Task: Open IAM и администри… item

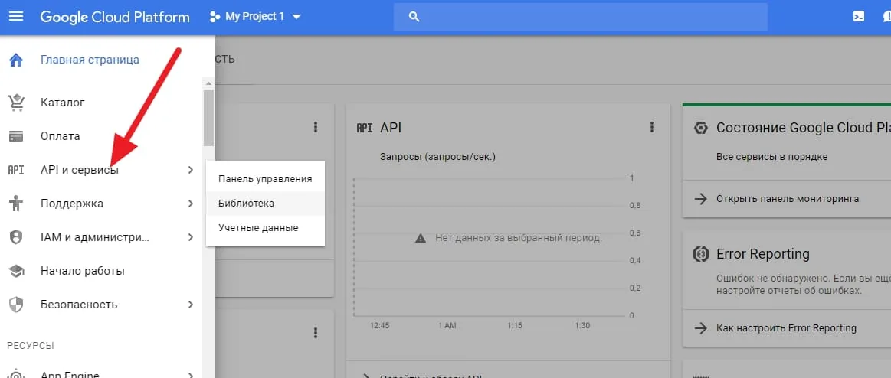Action: pyautogui.click(x=96, y=236)
